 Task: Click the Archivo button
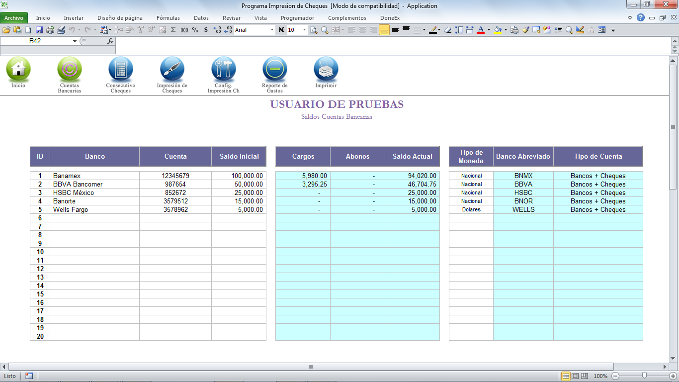14,18
